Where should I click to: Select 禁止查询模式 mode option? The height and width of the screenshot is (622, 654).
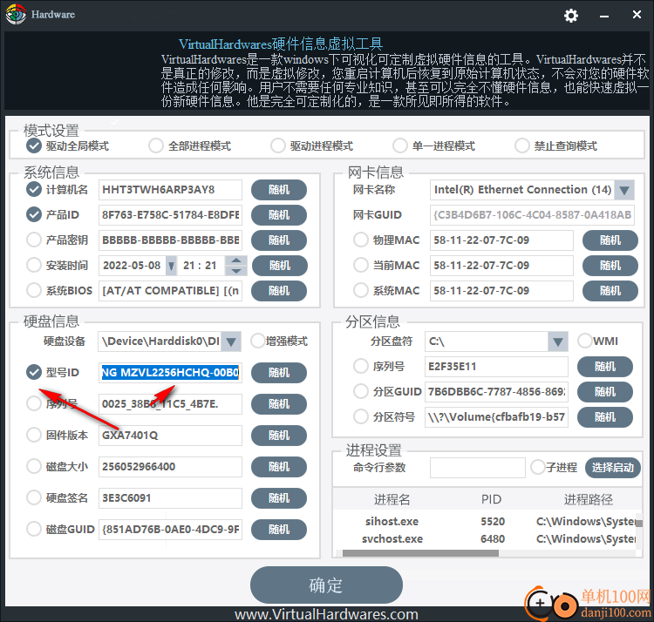pyautogui.click(x=521, y=145)
